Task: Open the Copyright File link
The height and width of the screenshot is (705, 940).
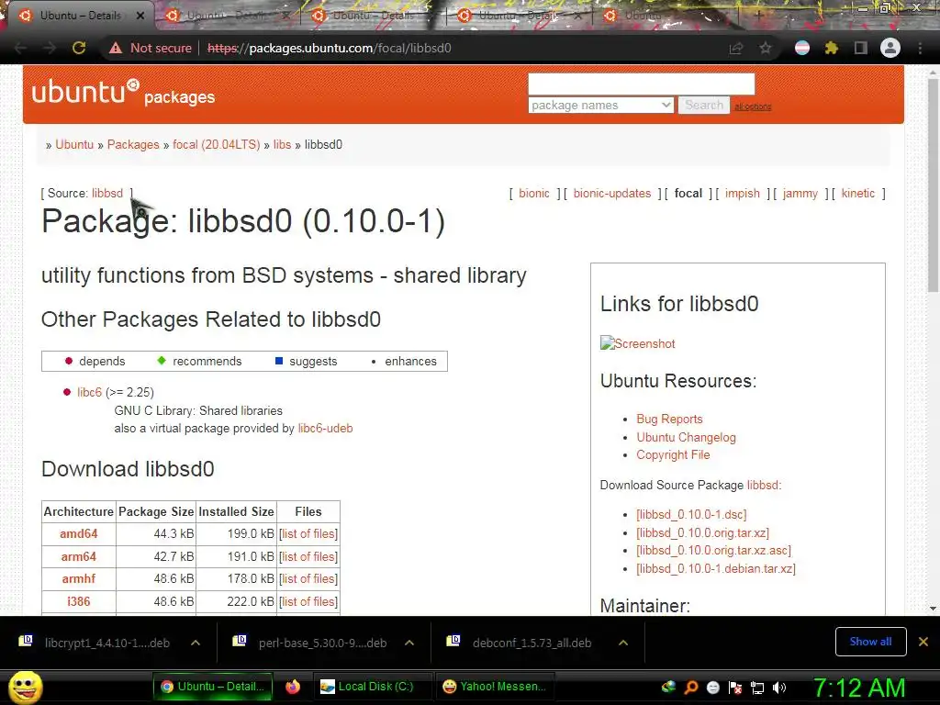Action: click(x=673, y=454)
